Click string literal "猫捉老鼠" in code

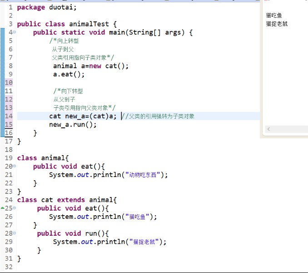144,242
